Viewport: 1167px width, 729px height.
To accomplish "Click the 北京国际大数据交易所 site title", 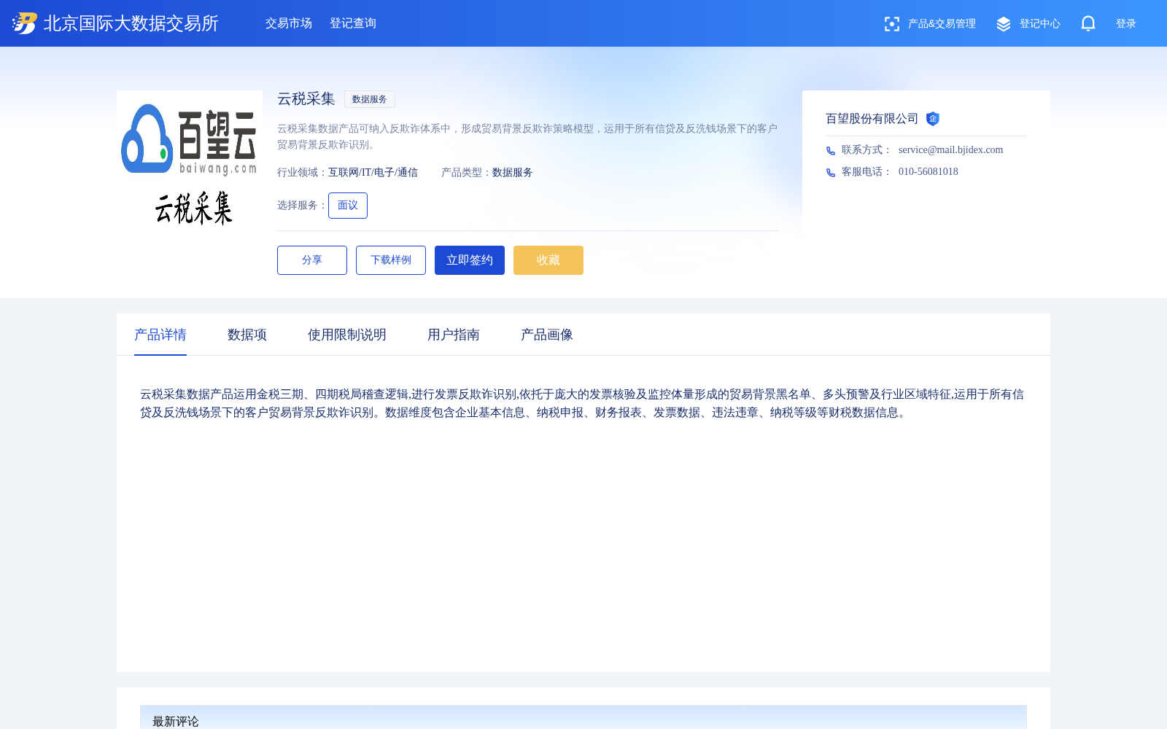I will [131, 23].
